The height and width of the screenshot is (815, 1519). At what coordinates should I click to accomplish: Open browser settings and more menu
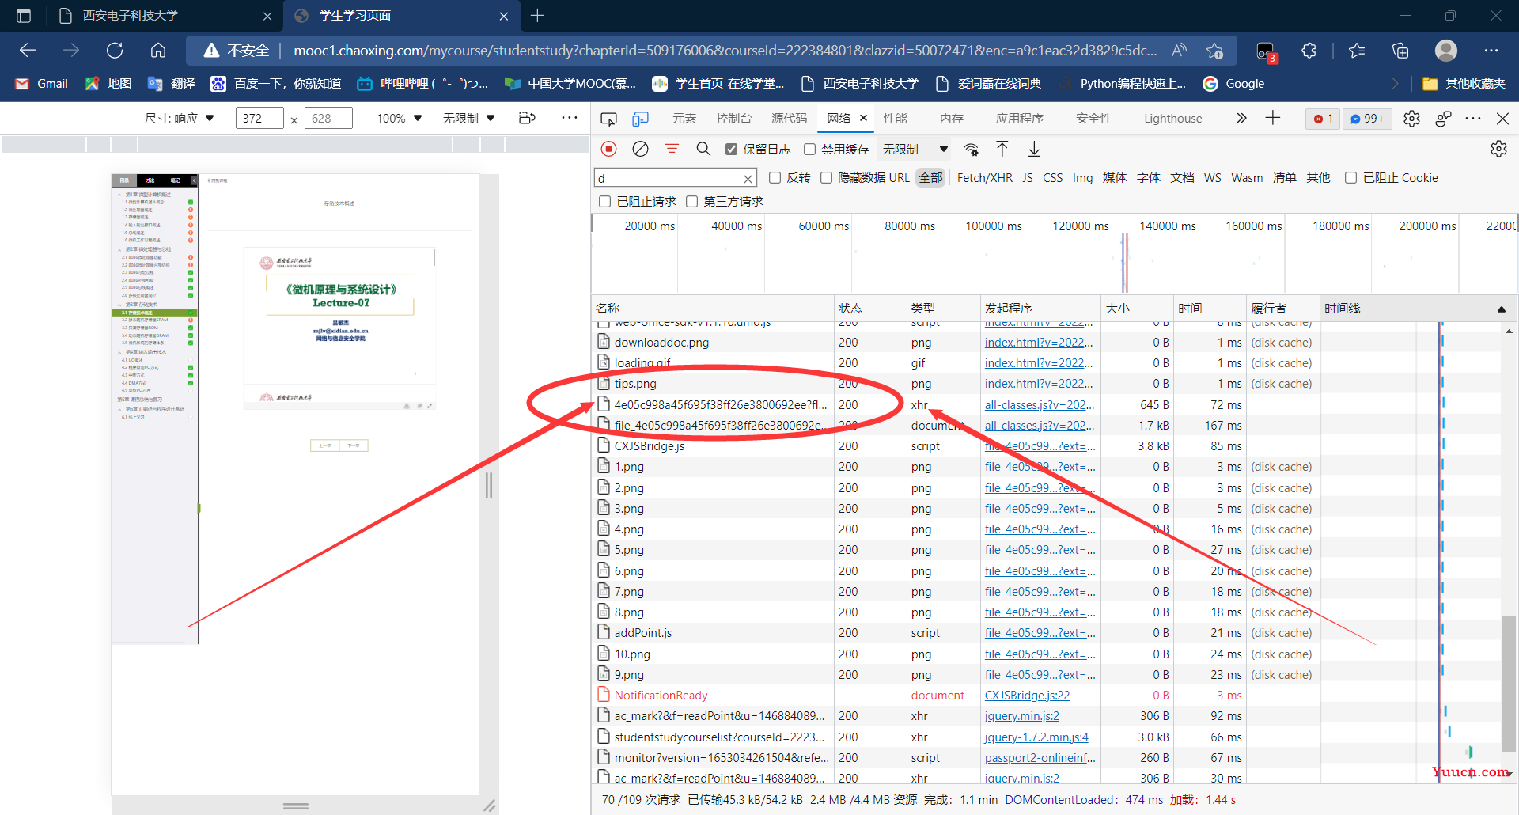[x=1491, y=51]
